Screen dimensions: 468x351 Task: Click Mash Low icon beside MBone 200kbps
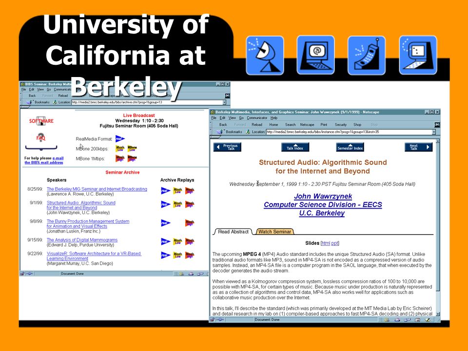point(120,148)
